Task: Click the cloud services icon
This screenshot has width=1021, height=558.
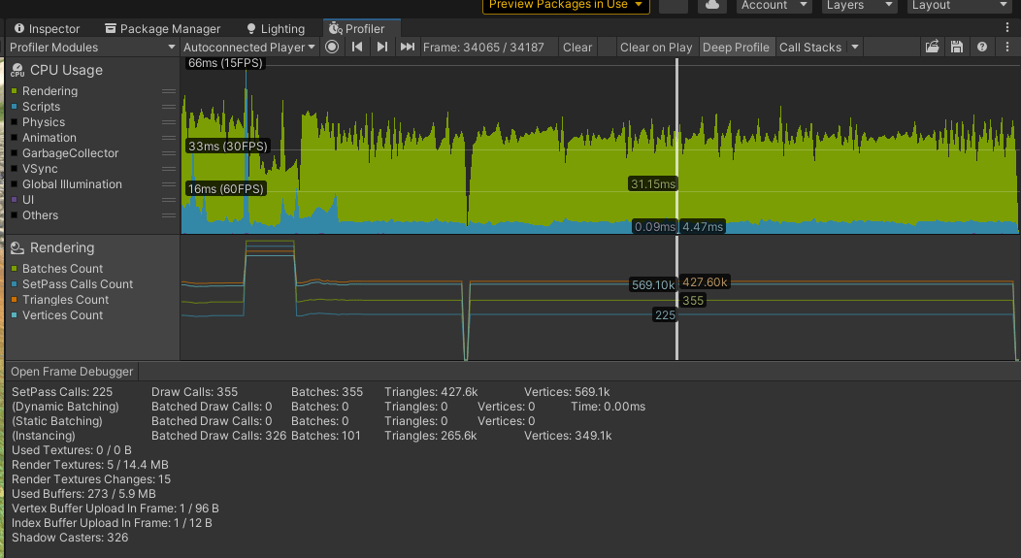Action: pos(712,5)
